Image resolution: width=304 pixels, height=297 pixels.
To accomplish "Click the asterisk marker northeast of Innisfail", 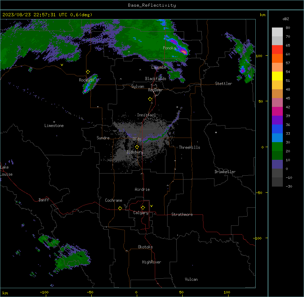I will 177,107.
